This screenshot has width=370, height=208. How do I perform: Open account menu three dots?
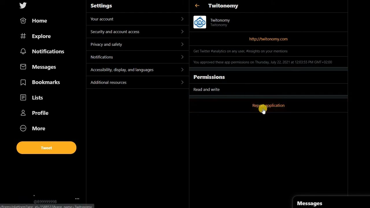(x=77, y=199)
